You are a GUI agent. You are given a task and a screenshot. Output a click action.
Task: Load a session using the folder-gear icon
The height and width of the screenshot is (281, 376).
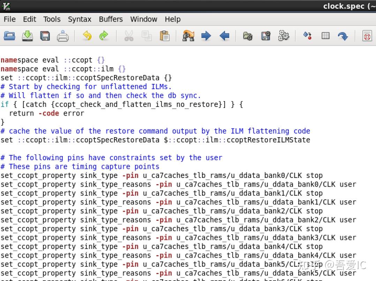(x=248, y=36)
